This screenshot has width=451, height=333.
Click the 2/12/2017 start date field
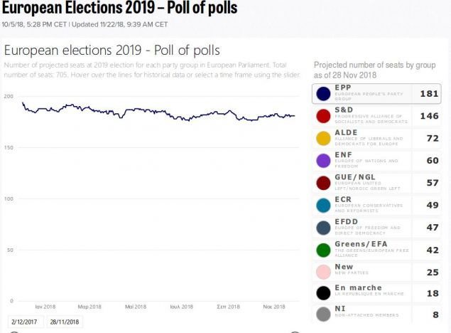click(26, 322)
